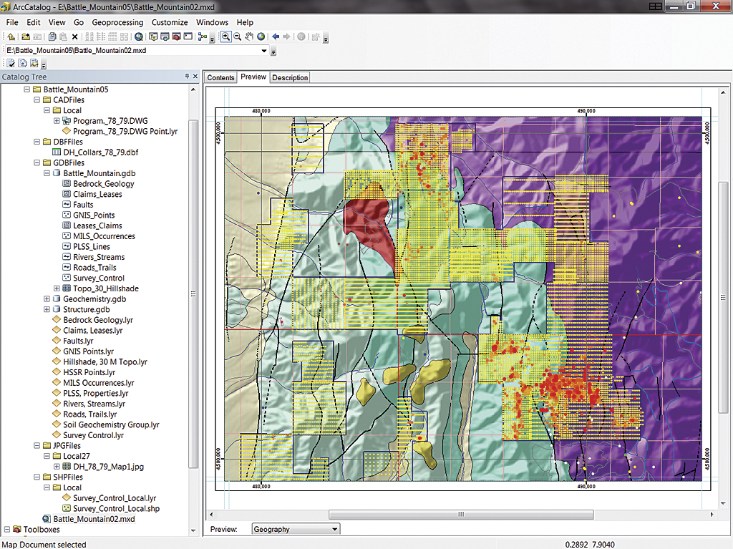Open the location path dropdown arrow
Viewport: 733px width, 549px height.
tap(264, 51)
